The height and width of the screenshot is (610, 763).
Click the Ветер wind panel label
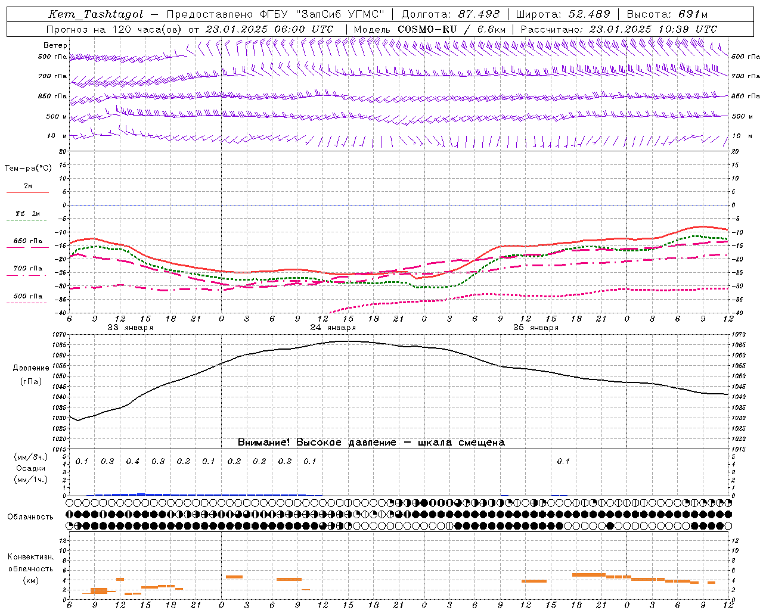pyautogui.click(x=55, y=45)
